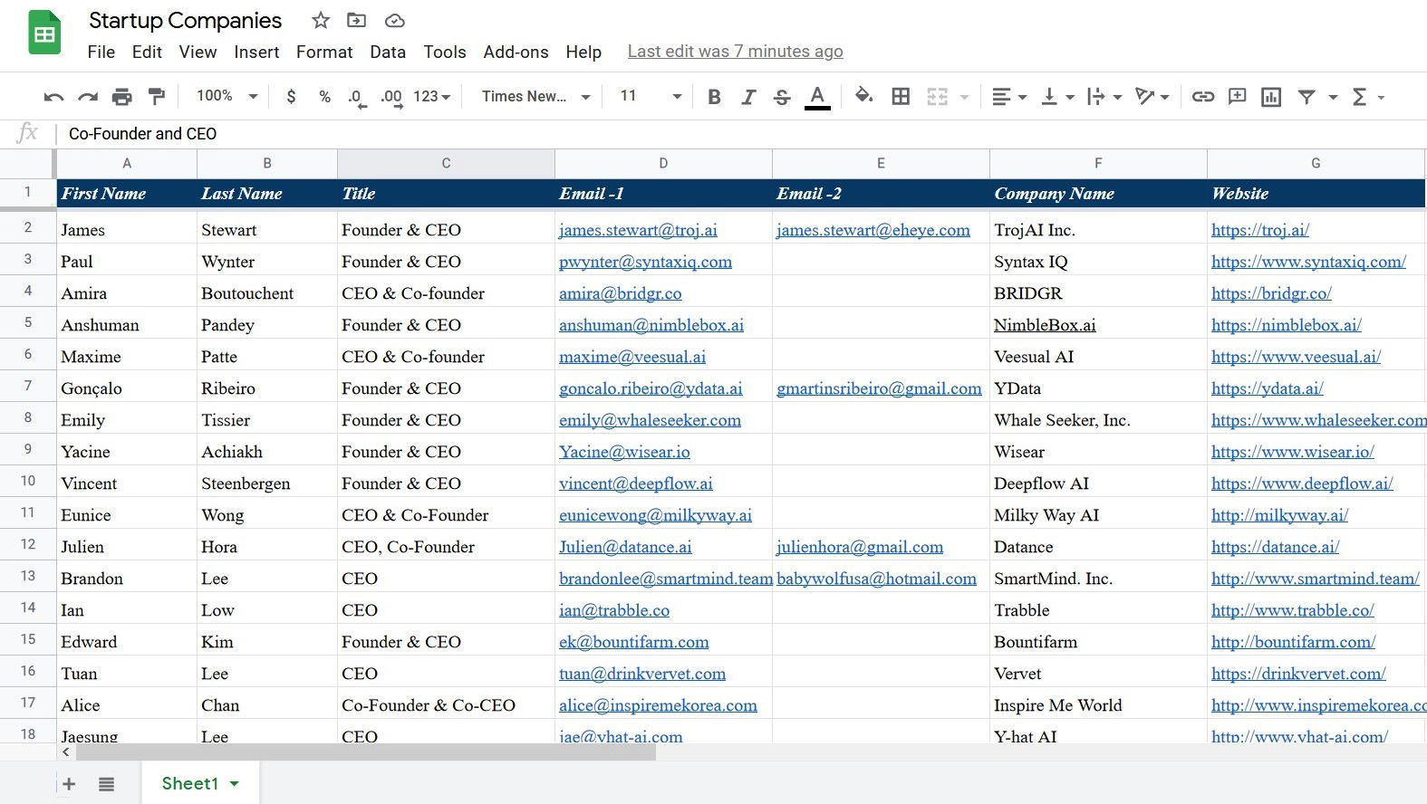Open the Data menu

pyautogui.click(x=388, y=52)
